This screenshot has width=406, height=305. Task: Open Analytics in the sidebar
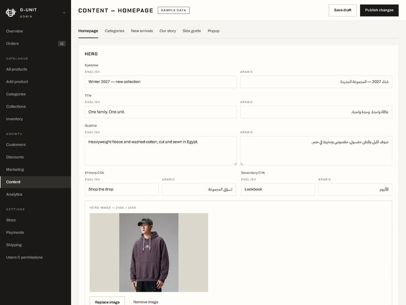pyautogui.click(x=35, y=195)
